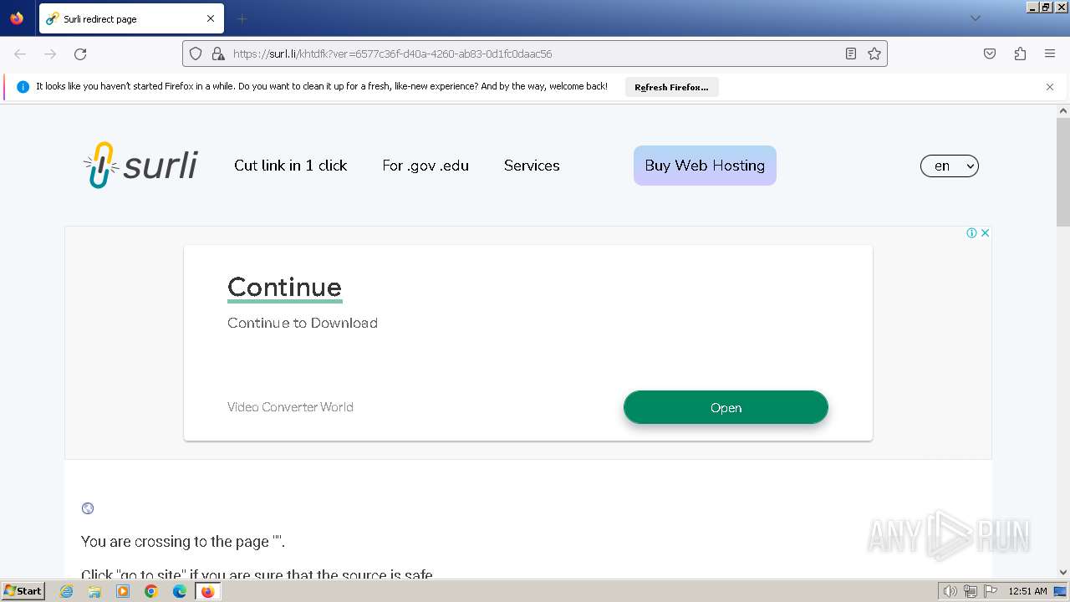Launch Google Chrome from taskbar
Screen dimensions: 1070x602
pos(151,591)
